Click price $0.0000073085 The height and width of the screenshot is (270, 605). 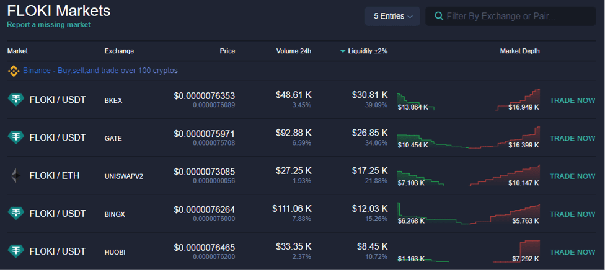pyautogui.click(x=204, y=172)
